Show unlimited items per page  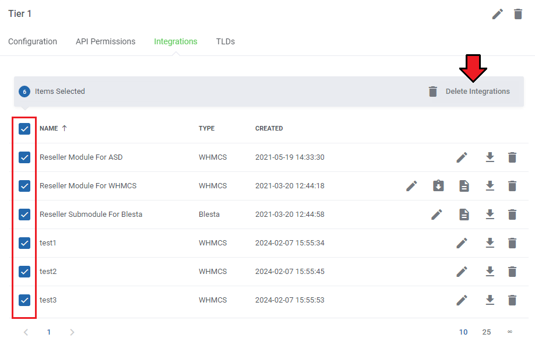point(510,332)
